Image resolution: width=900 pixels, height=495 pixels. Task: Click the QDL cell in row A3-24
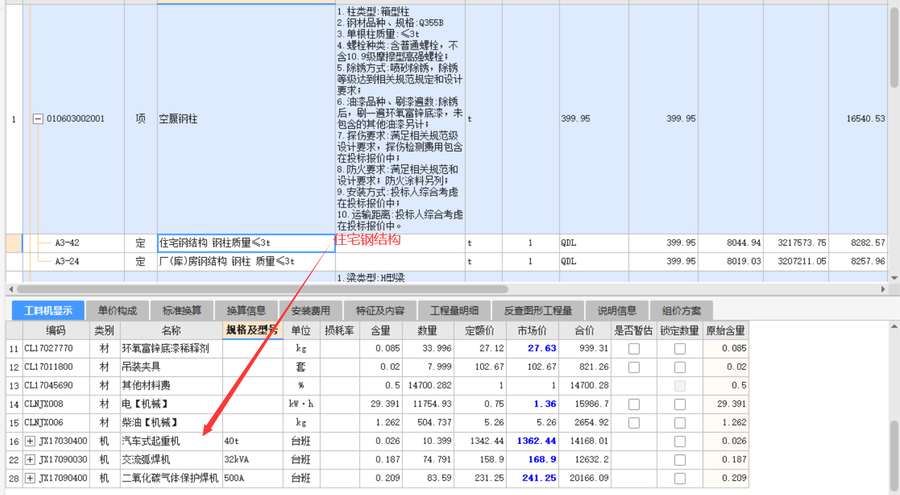point(594,262)
